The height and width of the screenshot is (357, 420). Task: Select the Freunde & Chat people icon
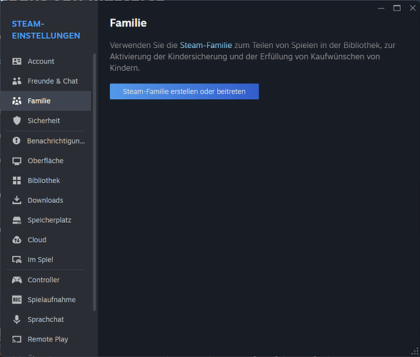(16, 81)
